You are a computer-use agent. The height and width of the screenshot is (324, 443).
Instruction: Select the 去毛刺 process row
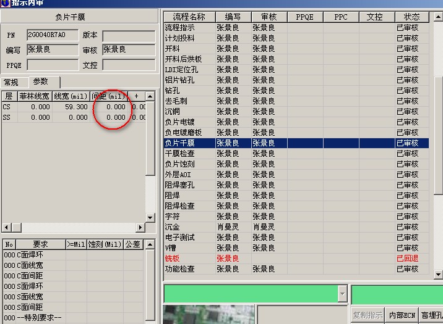(x=296, y=101)
